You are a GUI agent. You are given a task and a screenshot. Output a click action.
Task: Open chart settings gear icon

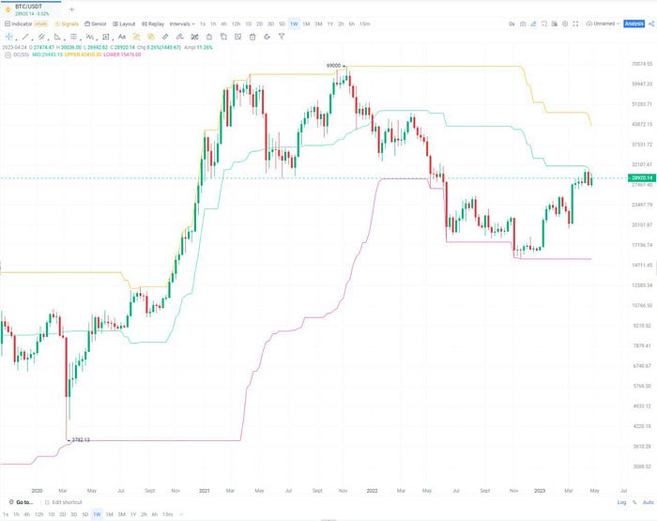[x=565, y=23]
